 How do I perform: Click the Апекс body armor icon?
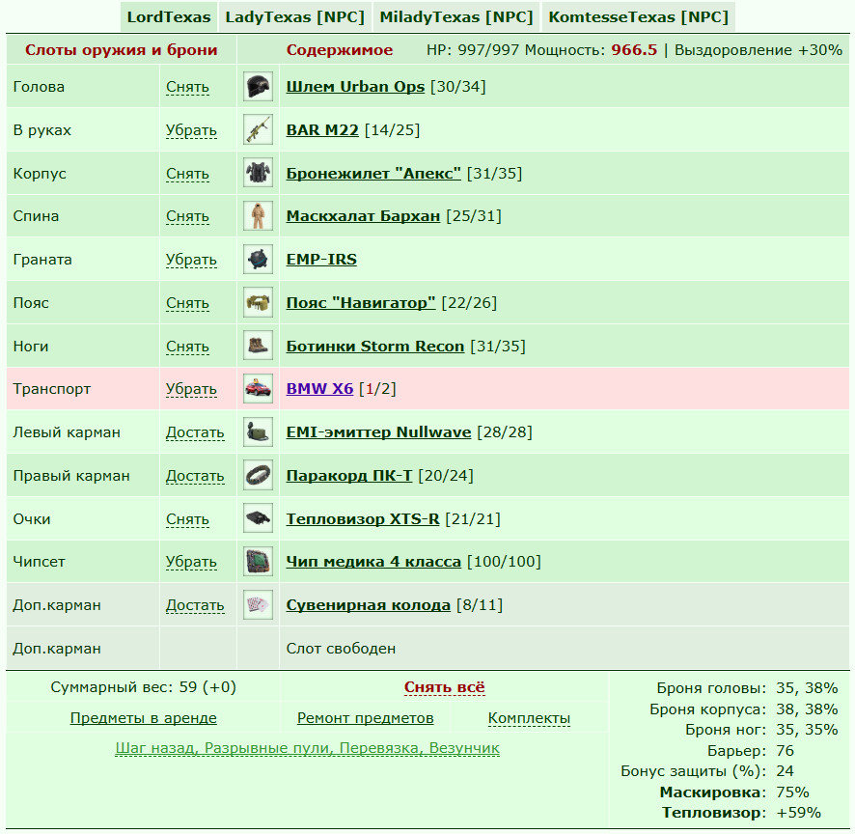coord(258,174)
